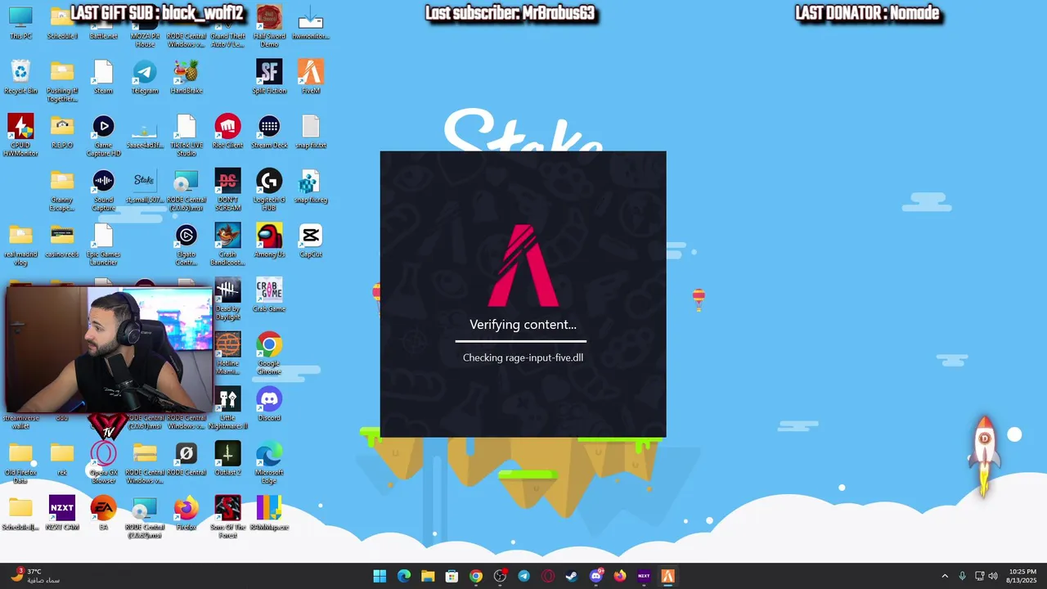Image resolution: width=1047 pixels, height=589 pixels.
Task: Open Hotline Miami desktop shortcut
Action: [x=227, y=353]
